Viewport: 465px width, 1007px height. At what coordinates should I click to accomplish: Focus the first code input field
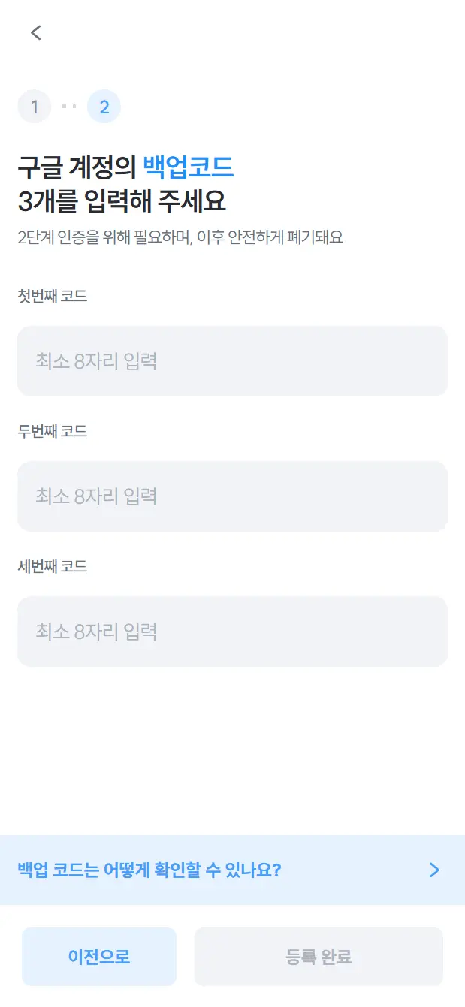(232, 361)
